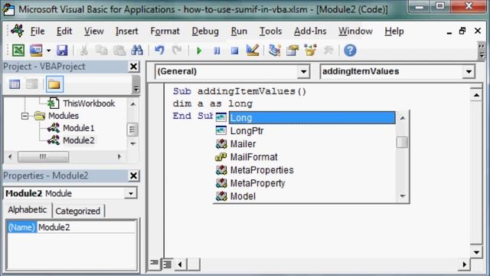Open Visual Basic Help question mark icon

coord(350,51)
